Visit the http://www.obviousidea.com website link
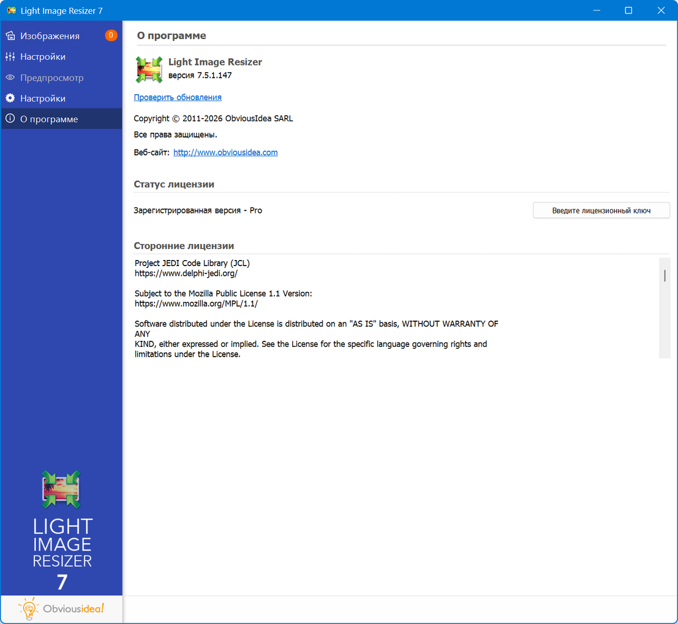Viewport: 678px width, 624px height. 225,152
